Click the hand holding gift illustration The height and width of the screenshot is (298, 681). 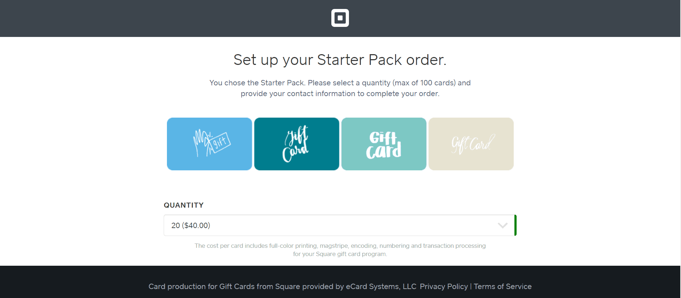click(212, 143)
